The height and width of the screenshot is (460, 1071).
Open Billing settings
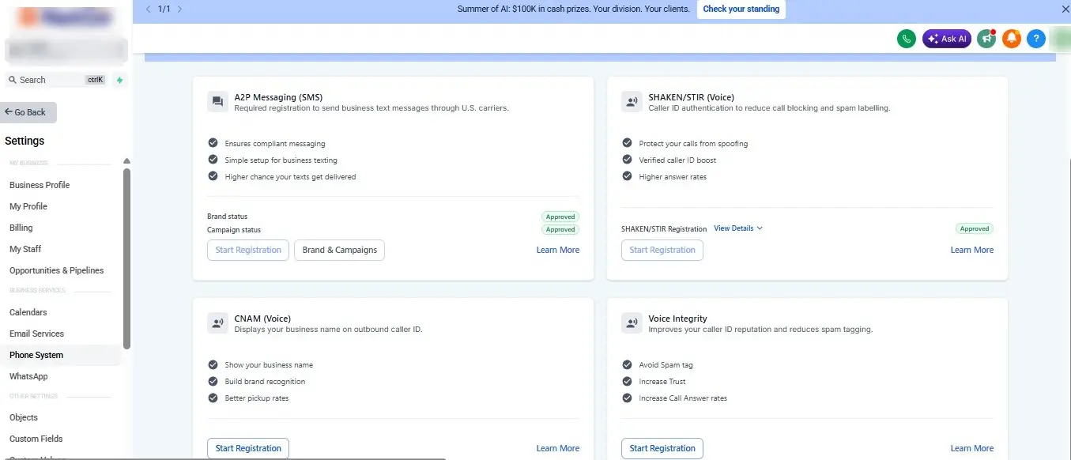[x=21, y=228]
